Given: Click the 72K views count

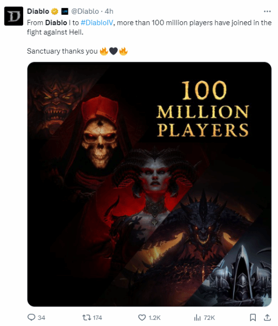Looking at the screenshot, I should click(209, 318).
